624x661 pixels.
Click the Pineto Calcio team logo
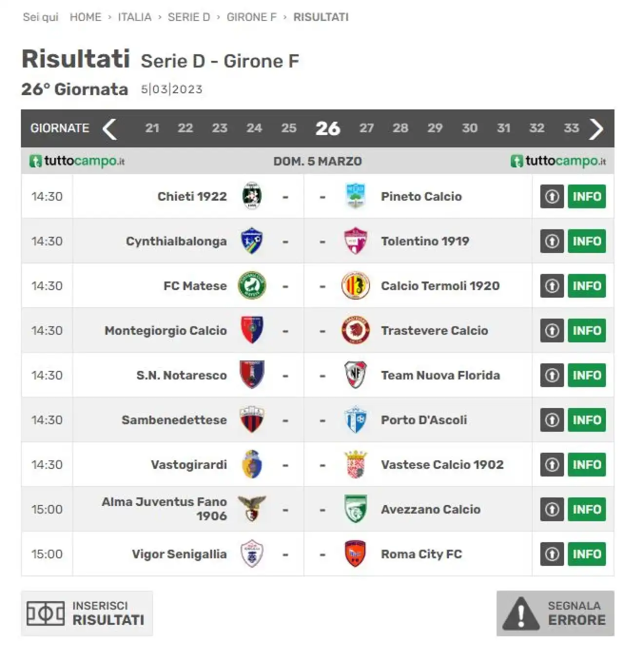pos(355,196)
